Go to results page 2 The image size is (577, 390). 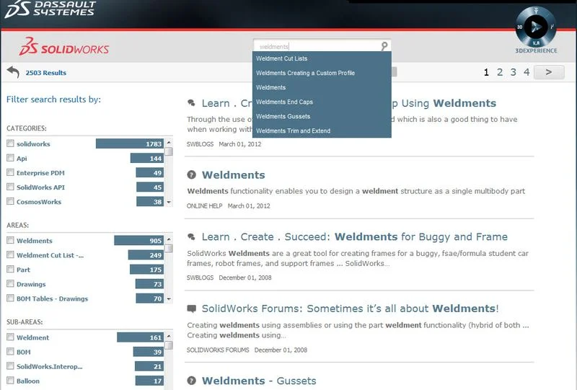tap(500, 72)
